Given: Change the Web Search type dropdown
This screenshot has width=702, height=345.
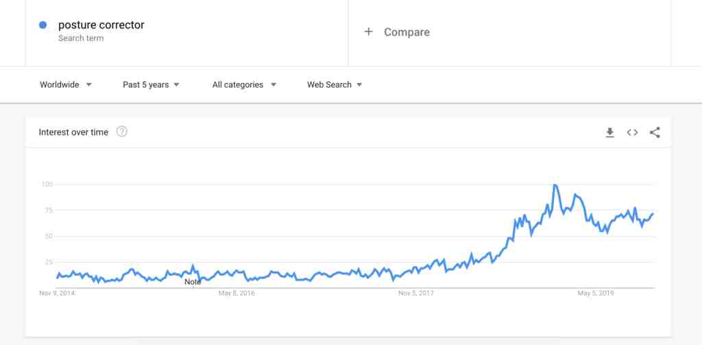Looking at the screenshot, I should (335, 84).
